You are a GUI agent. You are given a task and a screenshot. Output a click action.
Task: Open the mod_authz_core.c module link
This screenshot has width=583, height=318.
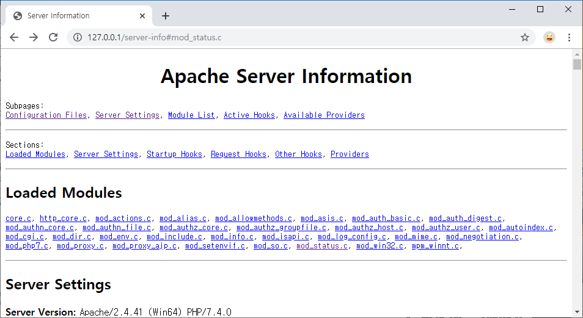[194, 227]
